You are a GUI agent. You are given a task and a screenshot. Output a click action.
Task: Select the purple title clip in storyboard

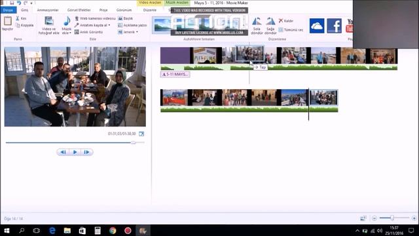click(x=175, y=55)
